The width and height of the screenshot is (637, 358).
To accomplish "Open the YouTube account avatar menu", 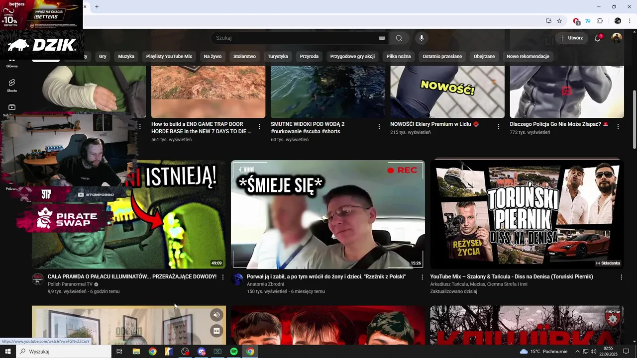I will point(617,38).
